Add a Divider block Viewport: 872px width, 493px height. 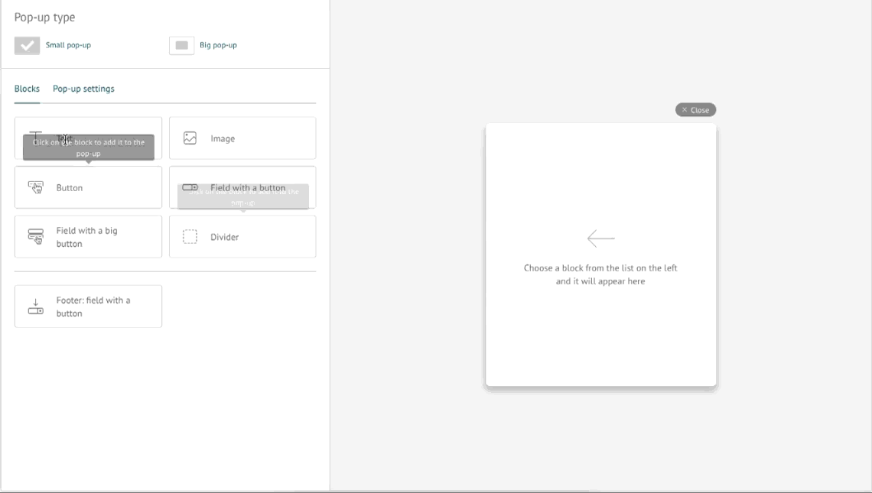coord(242,236)
